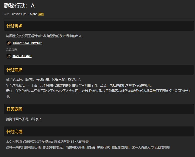The height and width of the screenshot is (157, 195).
Task: Click the 任务需求 section header
Action: 15,26
